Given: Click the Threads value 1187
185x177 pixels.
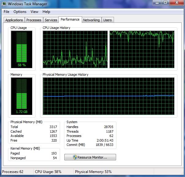Looking at the screenshot, I should coord(110,131).
